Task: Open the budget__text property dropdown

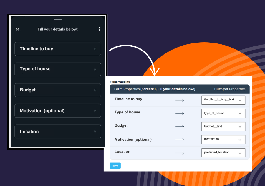Action: pos(223,126)
